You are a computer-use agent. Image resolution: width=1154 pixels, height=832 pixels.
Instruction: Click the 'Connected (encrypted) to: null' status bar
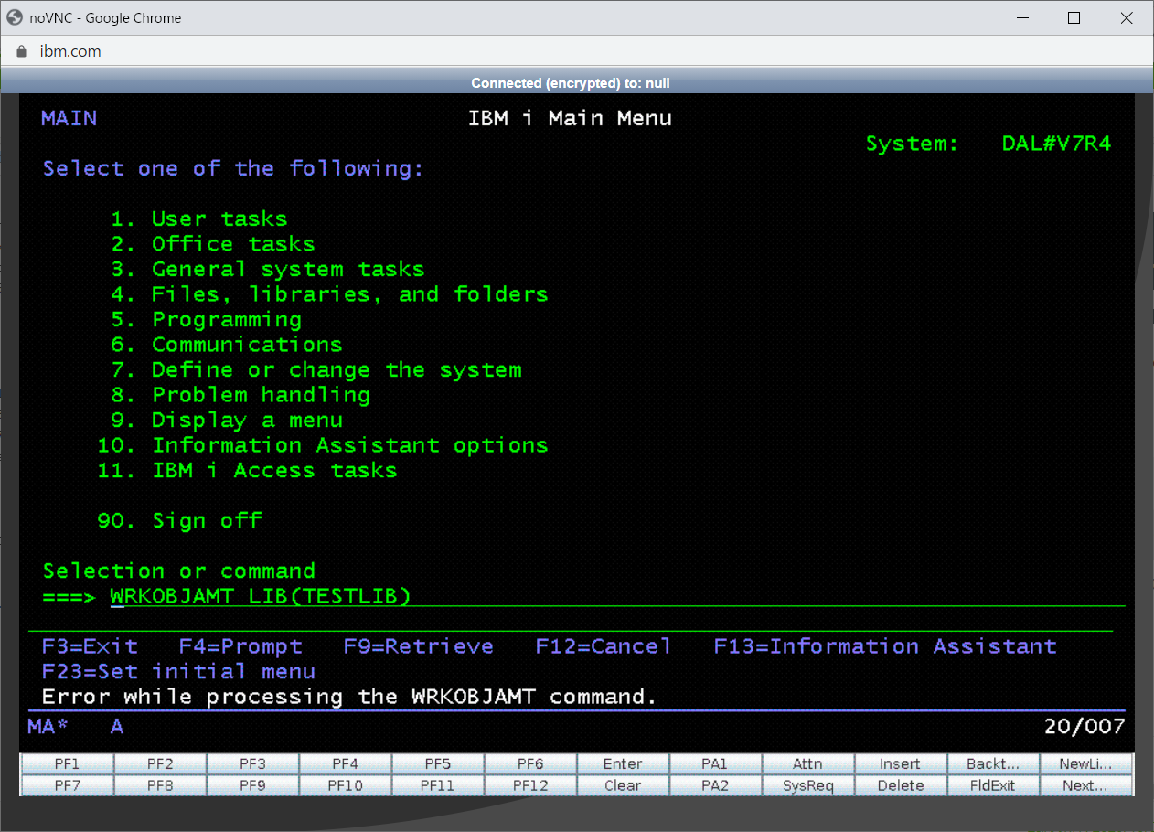click(x=571, y=83)
